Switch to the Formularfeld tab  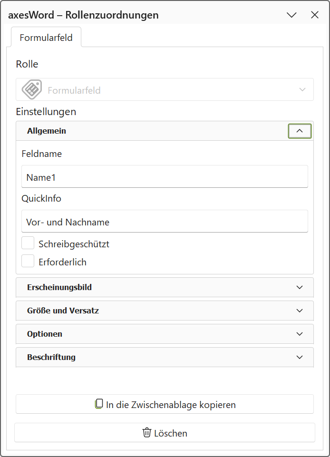click(46, 37)
